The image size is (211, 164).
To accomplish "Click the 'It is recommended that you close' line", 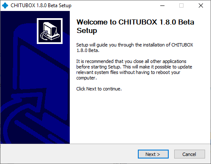I will tap(131, 61).
